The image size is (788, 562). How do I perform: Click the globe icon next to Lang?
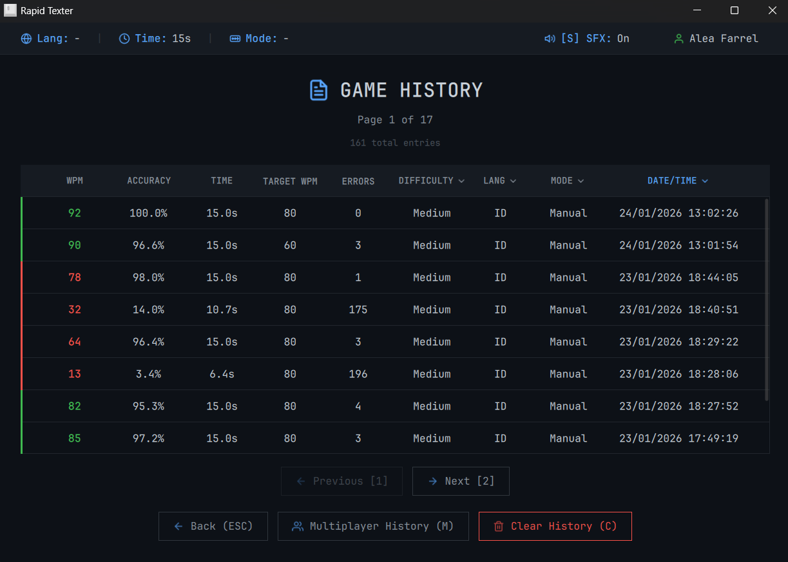point(26,39)
